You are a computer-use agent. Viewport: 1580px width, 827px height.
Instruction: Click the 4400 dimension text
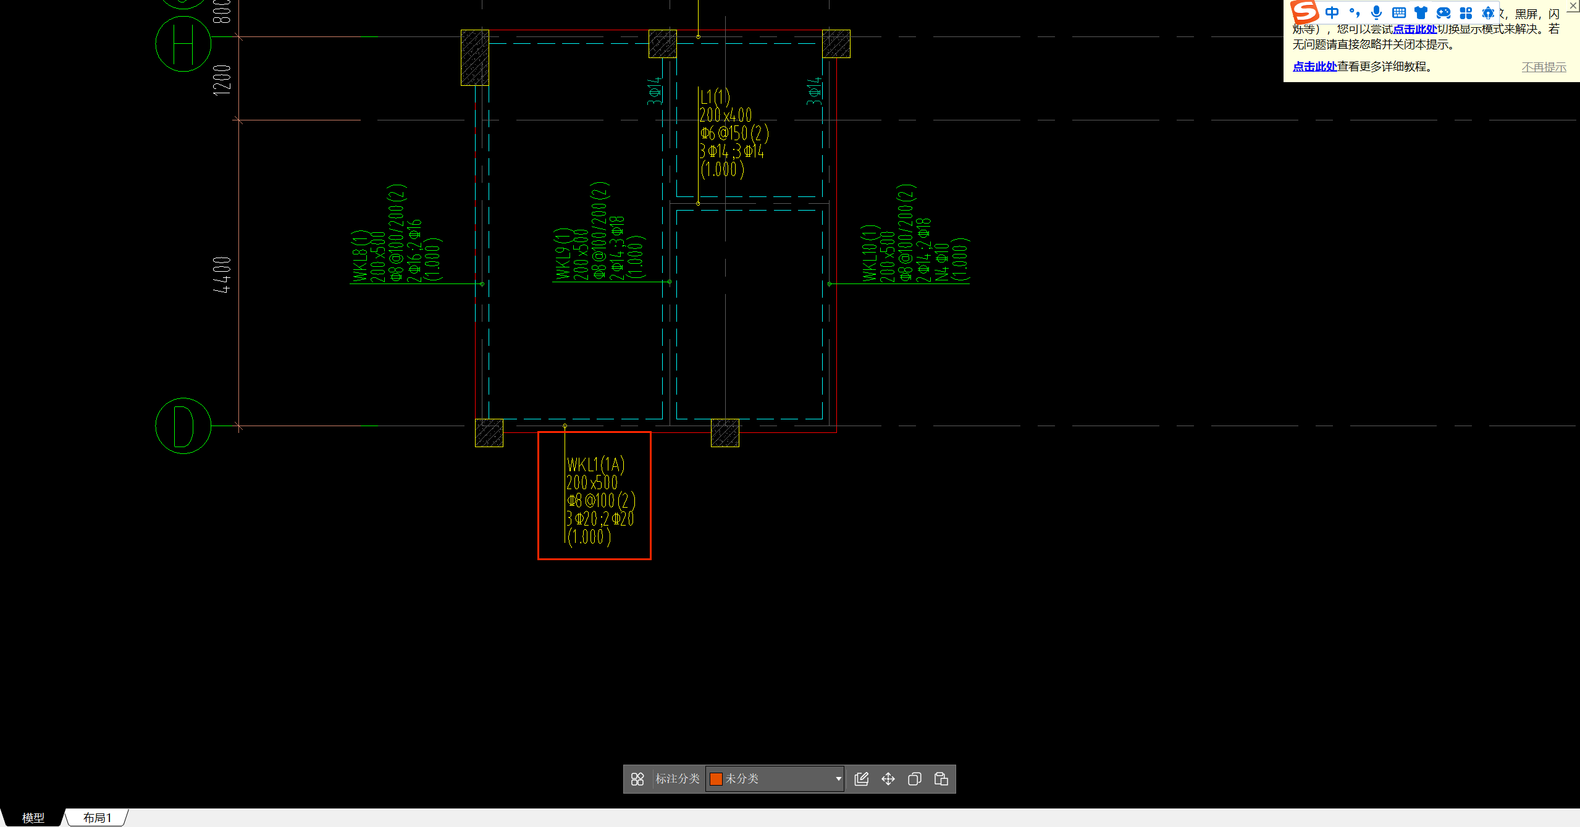point(222,275)
